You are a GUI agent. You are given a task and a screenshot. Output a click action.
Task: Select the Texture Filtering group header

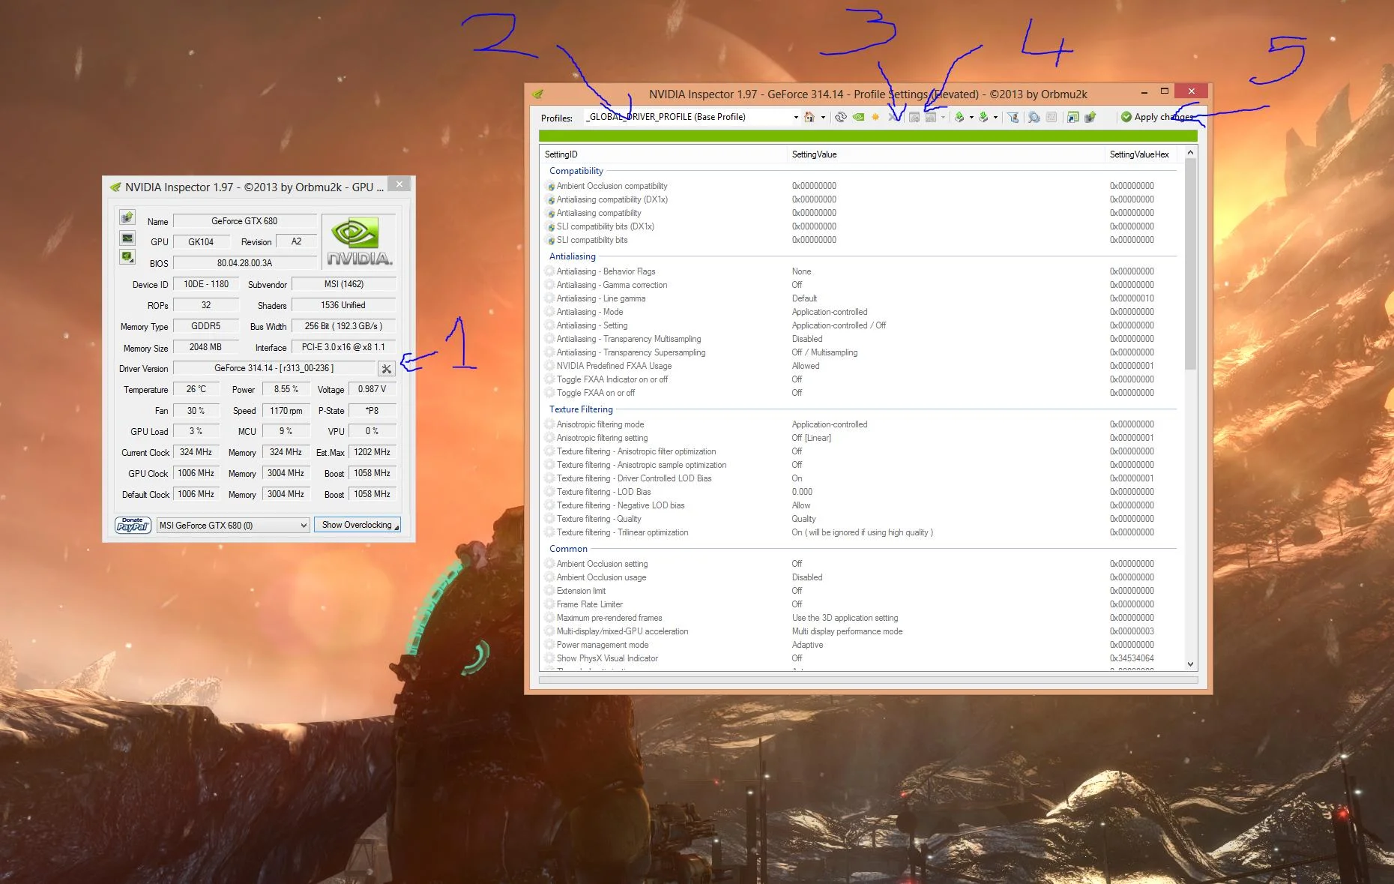coord(581,409)
